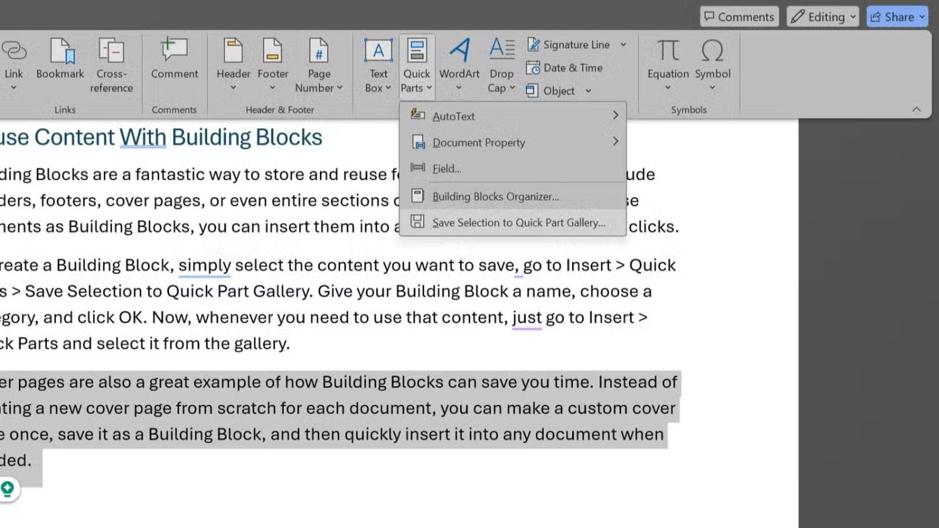939x528 pixels.
Task: Click the Date & Time icon
Action: pyautogui.click(x=533, y=68)
